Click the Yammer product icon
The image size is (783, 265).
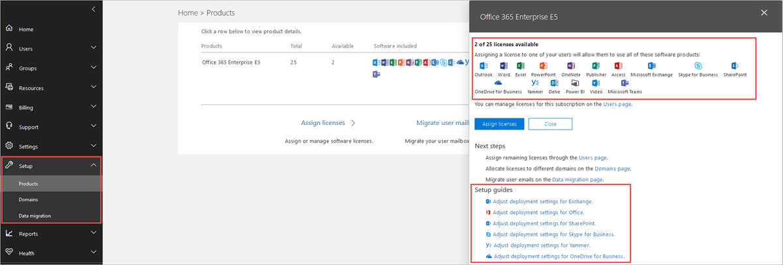(535, 83)
